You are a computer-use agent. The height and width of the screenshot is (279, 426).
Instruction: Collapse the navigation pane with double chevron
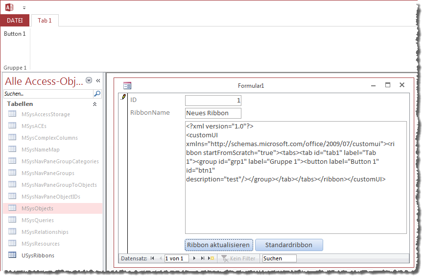click(98, 81)
